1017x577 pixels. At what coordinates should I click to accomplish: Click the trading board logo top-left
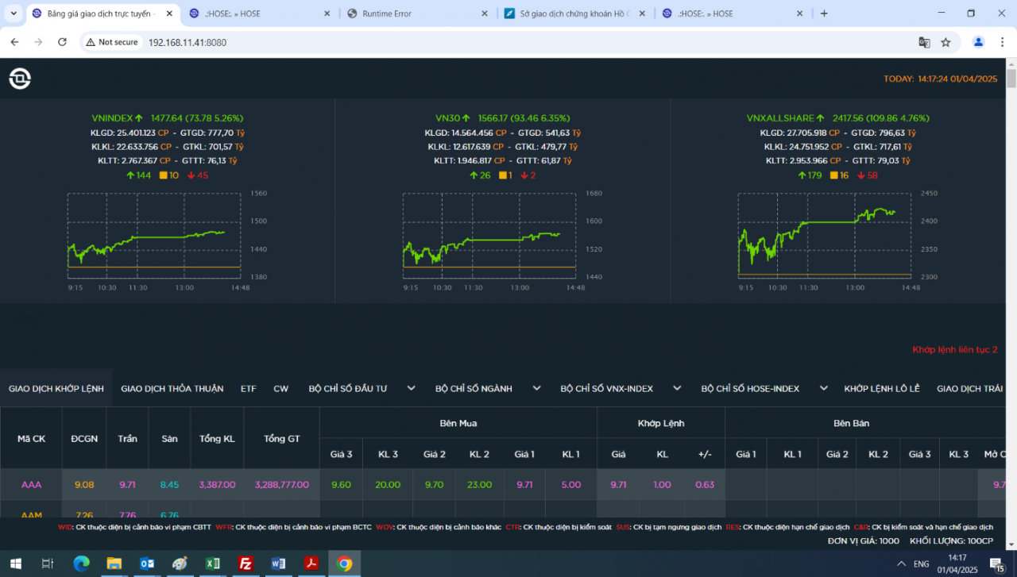[x=19, y=78]
